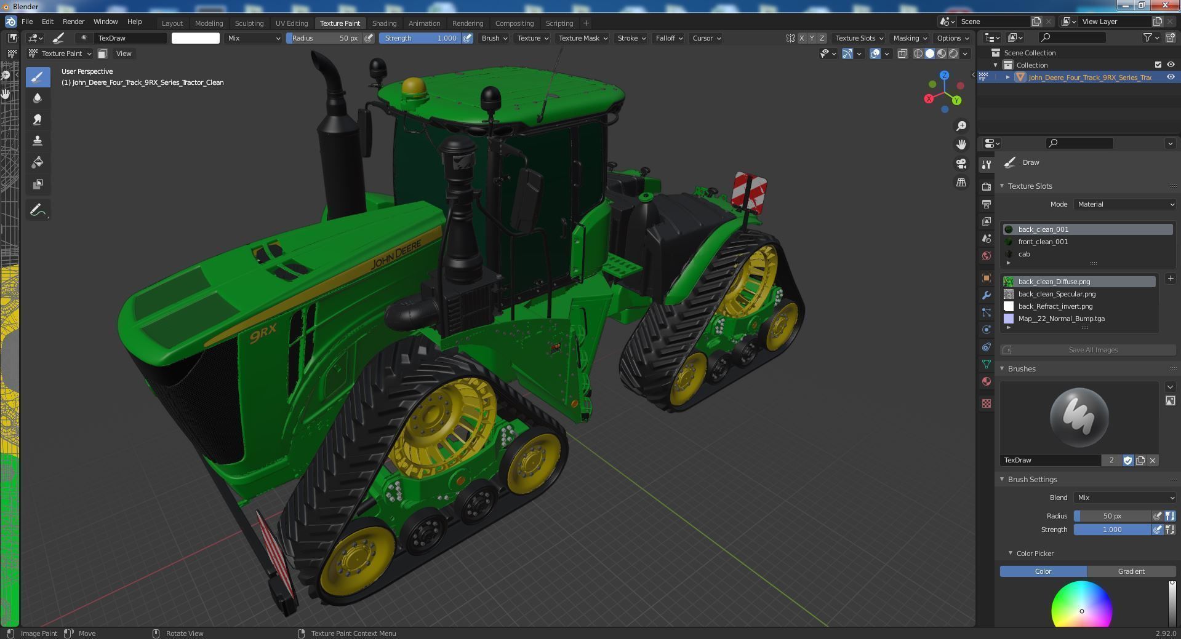Open the Texture Mask dropdown
Image resolution: width=1181 pixels, height=639 pixels.
pyautogui.click(x=582, y=38)
